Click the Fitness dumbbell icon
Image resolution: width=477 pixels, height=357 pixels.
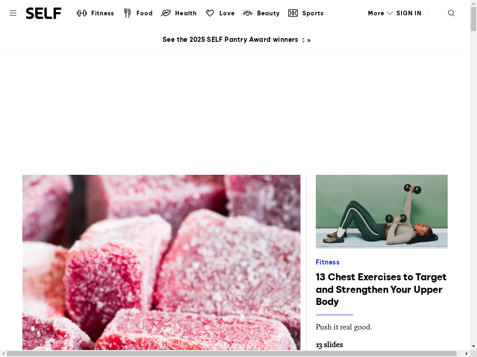[x=82, y=13]
